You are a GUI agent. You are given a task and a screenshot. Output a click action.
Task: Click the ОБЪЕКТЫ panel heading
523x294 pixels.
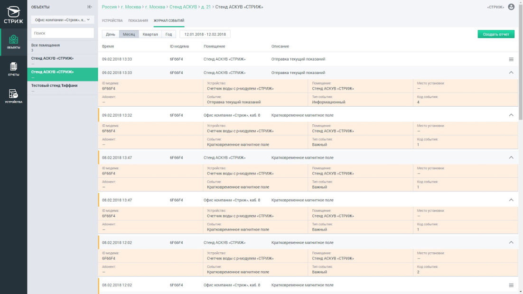coord(40,7)
